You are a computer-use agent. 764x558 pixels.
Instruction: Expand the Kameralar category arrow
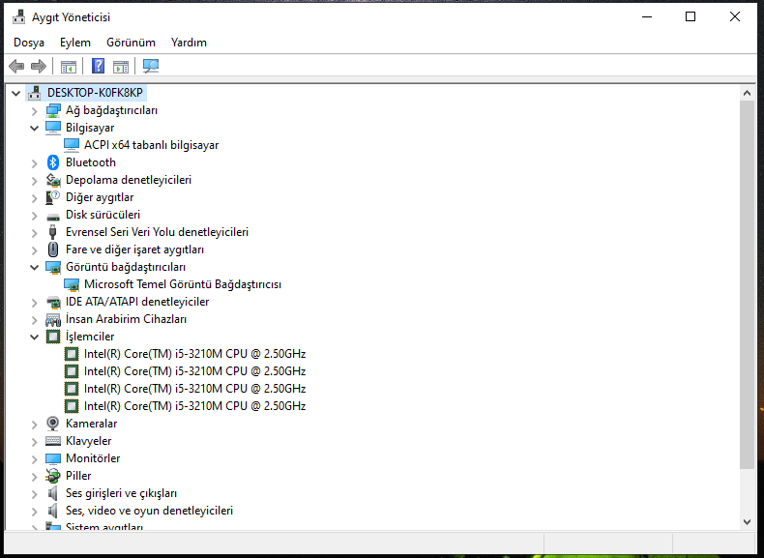[x=34, y=425]
